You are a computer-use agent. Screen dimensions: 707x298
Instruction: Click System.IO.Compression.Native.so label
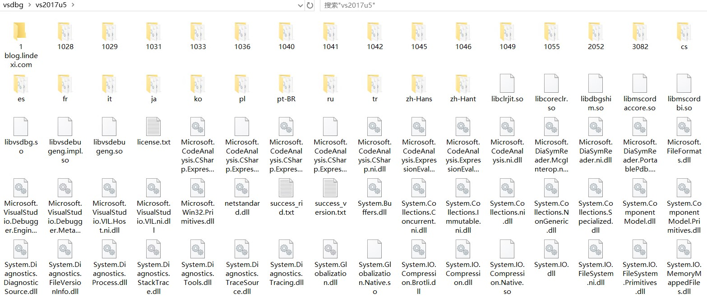(508, 278)
